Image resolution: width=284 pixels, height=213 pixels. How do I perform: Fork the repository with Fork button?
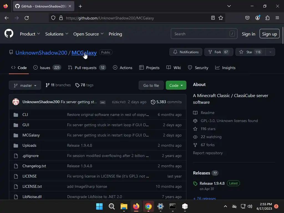[x=219, y=52]
